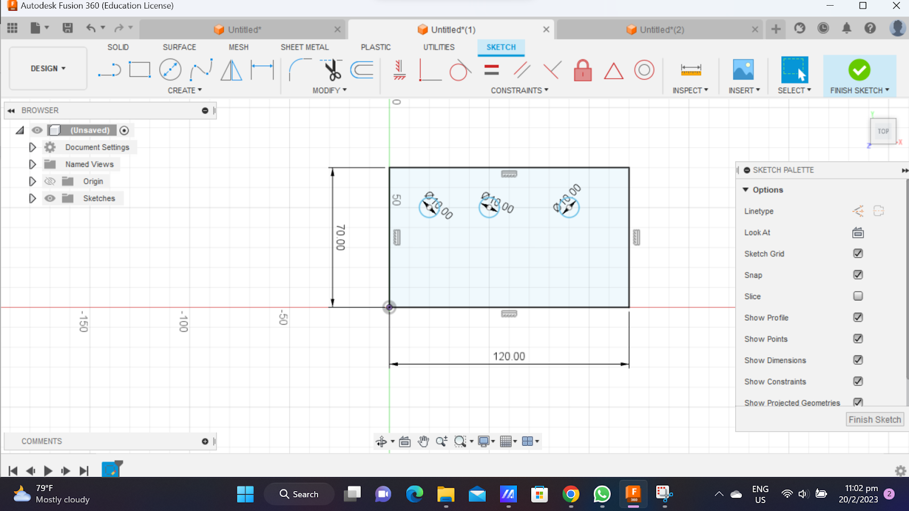
Task: Switch to the SURFACE tab
Action: tap(180, 47)
